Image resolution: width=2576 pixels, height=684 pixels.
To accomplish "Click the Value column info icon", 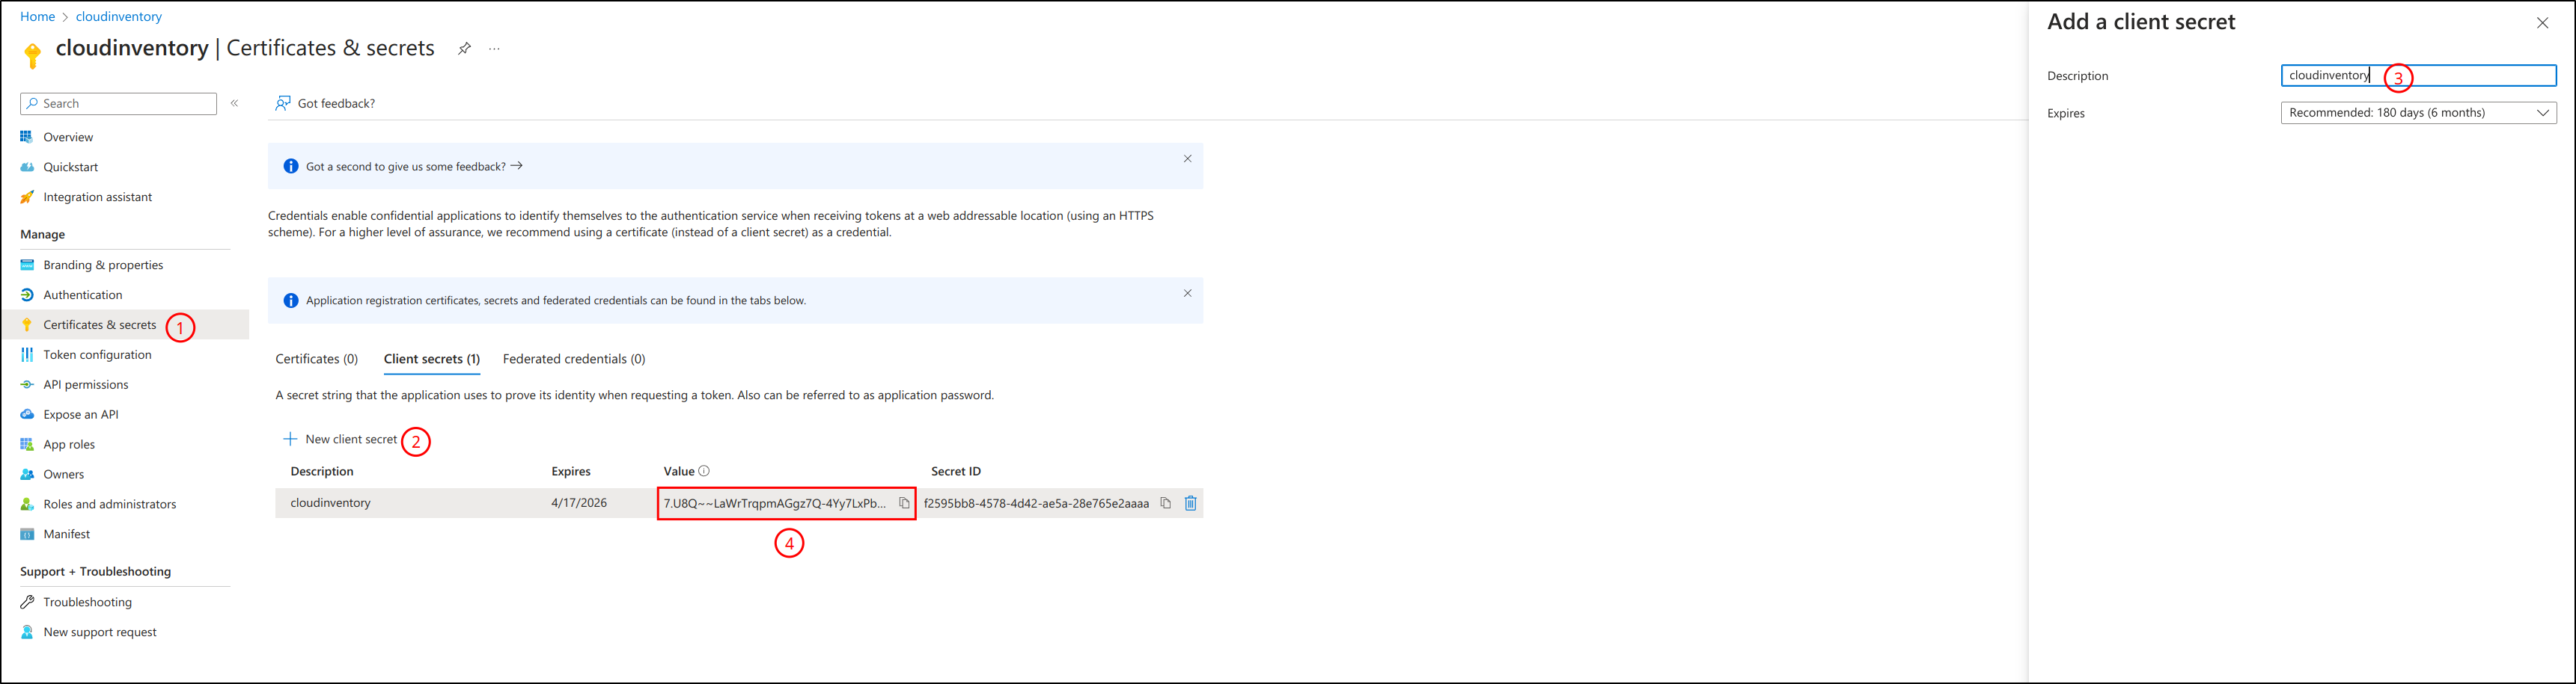I will 704,471.
